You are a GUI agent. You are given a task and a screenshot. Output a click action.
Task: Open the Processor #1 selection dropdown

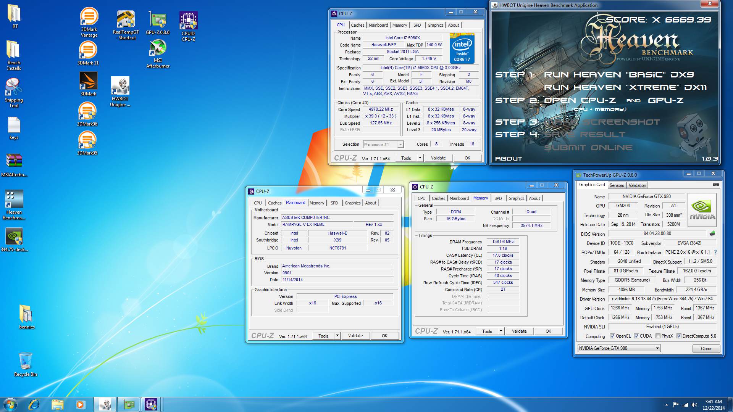click(x=383, y=145)
